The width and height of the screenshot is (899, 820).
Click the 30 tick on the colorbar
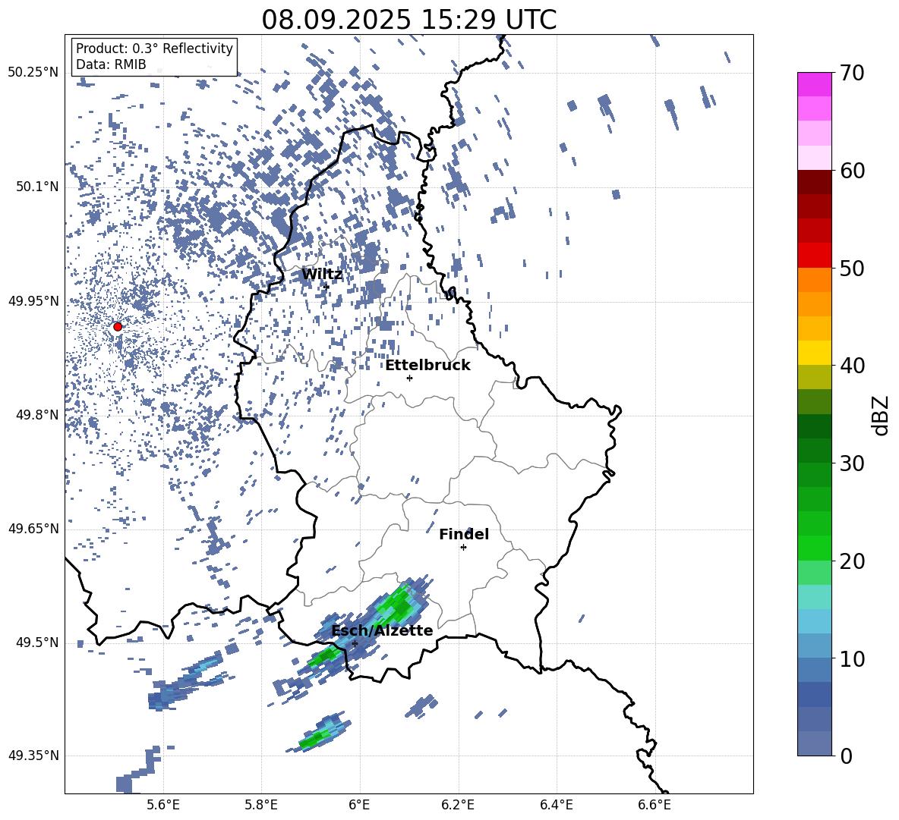[x=851, y=463]
